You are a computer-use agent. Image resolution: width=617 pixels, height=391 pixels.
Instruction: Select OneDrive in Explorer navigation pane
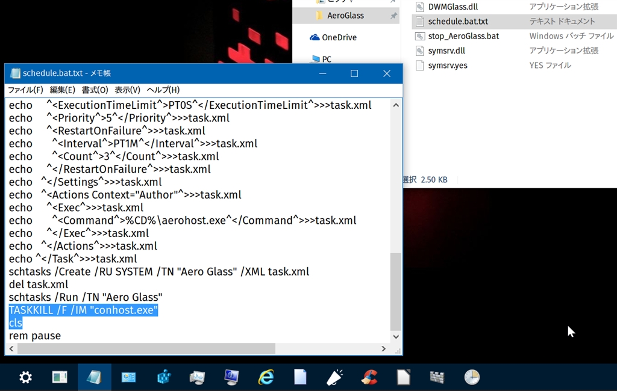339,37
